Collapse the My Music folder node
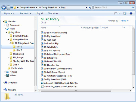Screen dimensions: 136x102 (x=7, y=32)
